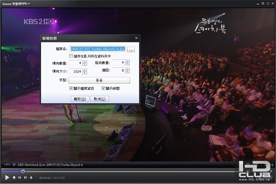Image resolution: width=276 pixels, height=184 pixels.
Task: Cancel with 取消(C) button
Action: pyautogui.click(x=100, y=99)
